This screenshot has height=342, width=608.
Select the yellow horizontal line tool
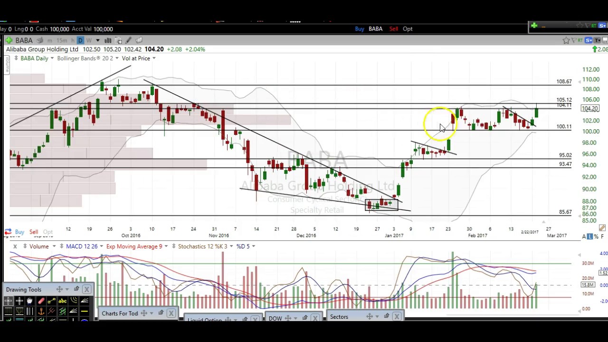[x=84, y=311]
